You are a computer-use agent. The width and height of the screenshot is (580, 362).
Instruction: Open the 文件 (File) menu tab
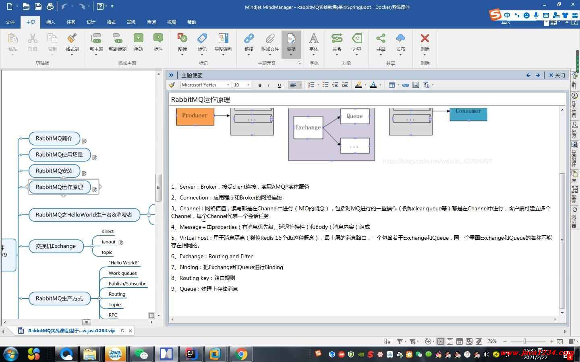pyautogui.click(x=10, y=22)
